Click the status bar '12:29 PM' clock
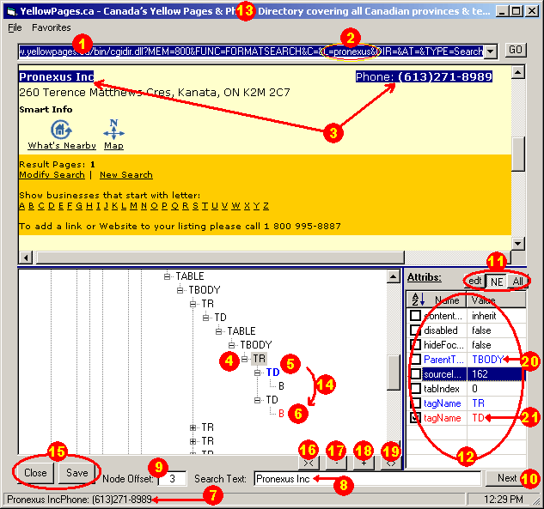The width and height of the screenshot is (544, 509). point(504,500)
